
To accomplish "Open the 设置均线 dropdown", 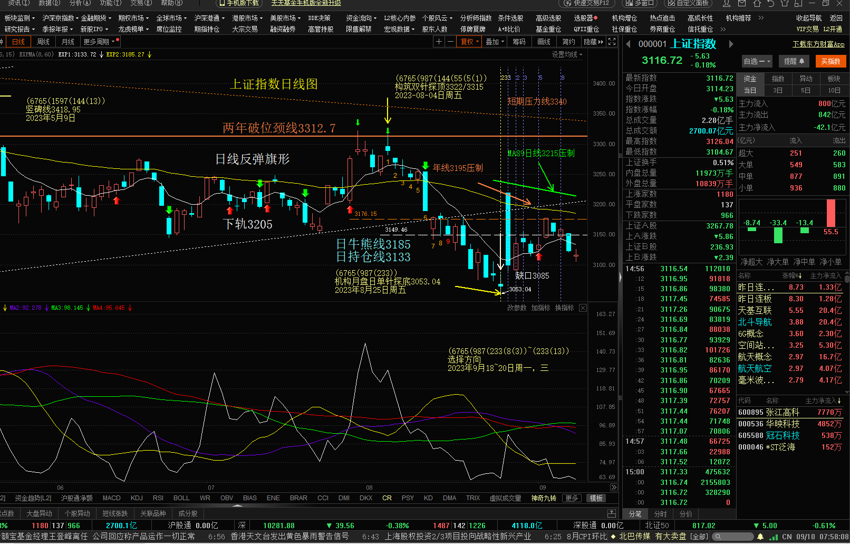I will (x=567, y=54).
